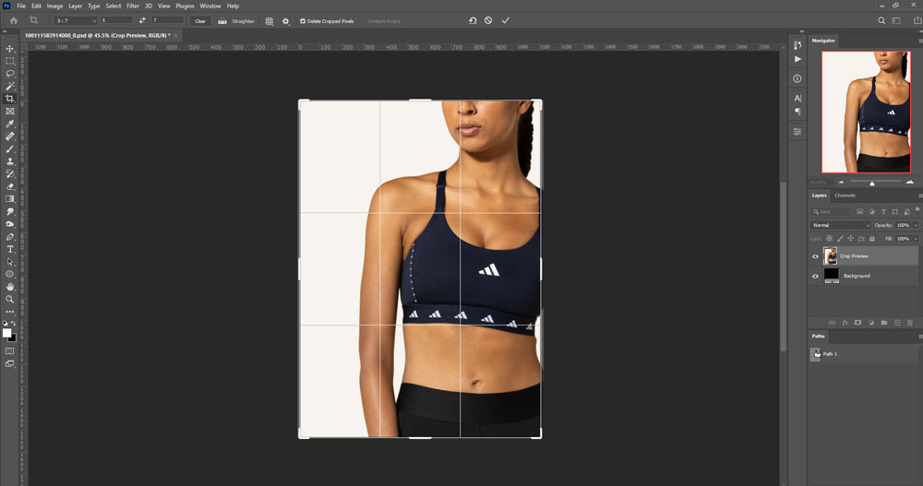The height and width of the screenshot is (486, 923).
Task: Open the Edit toolbar more tools button
Action: pos(10,312)
